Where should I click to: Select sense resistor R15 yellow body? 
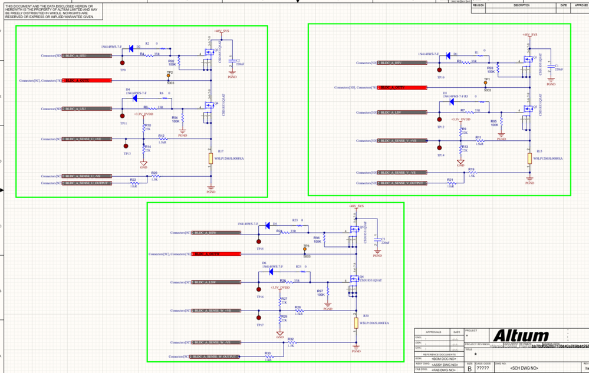point(529,159)
